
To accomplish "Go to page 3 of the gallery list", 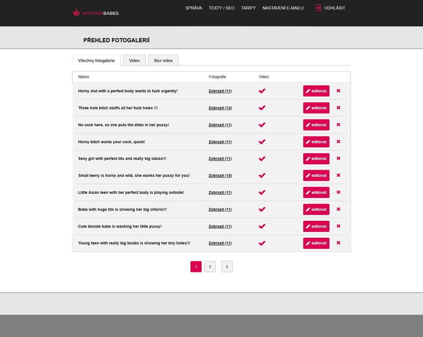I will click(x=227, y=266).
